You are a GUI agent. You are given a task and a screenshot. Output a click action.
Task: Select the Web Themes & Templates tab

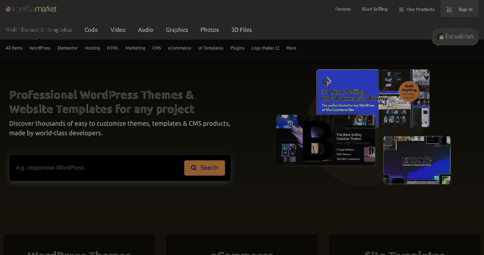pos(39,30)
